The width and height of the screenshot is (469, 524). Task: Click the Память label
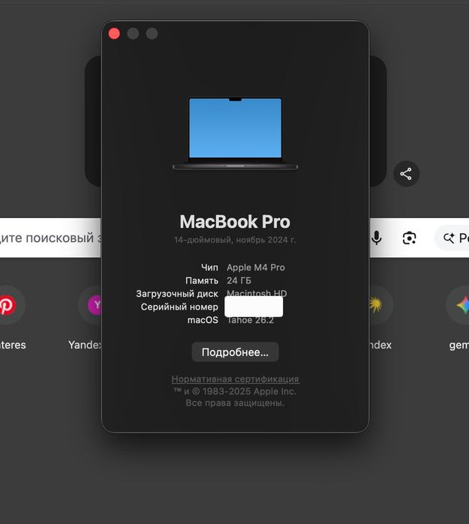coord(202,280)
